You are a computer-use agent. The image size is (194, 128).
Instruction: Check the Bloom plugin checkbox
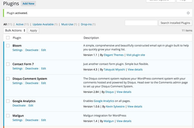[8, 46]
